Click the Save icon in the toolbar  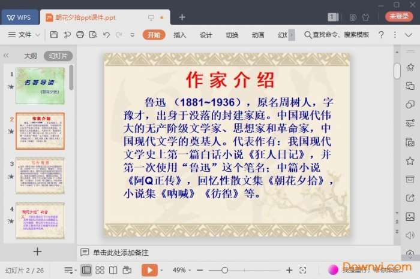(54, 35)
